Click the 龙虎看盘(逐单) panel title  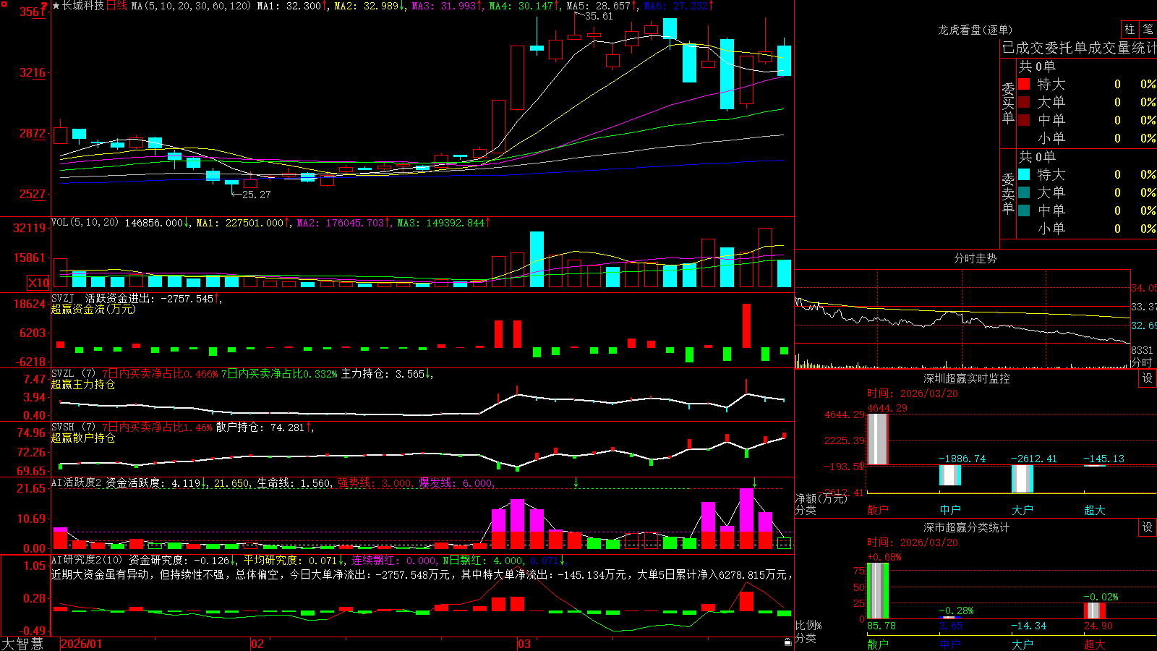tap(975, 30)
